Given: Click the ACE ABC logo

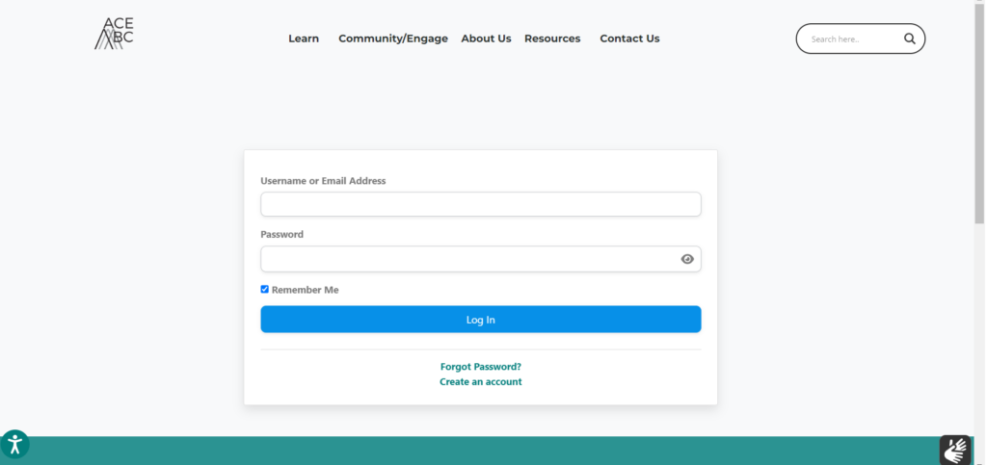Looking at the screenshot, I should pyautogui.click(x=114, y=34).
